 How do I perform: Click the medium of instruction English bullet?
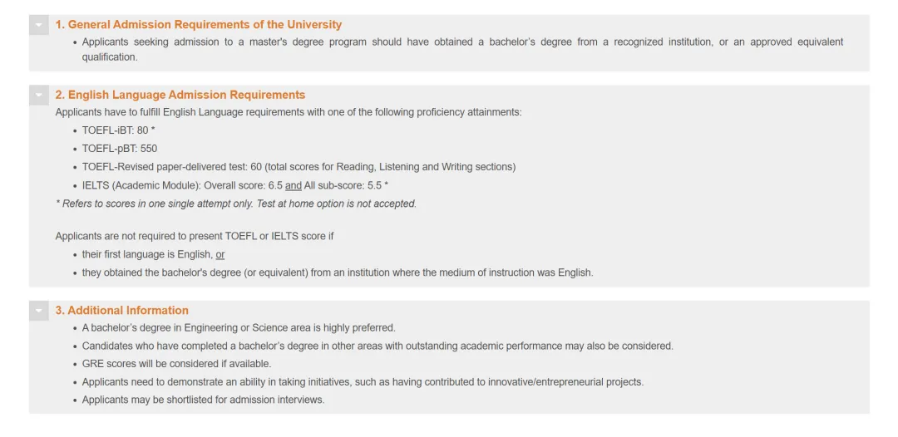tap(338, 273)
